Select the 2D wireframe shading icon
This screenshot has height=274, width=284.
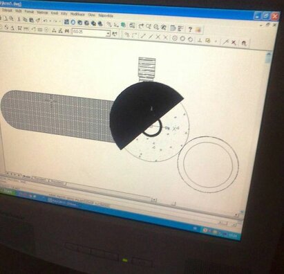click(x=66, y=22)
